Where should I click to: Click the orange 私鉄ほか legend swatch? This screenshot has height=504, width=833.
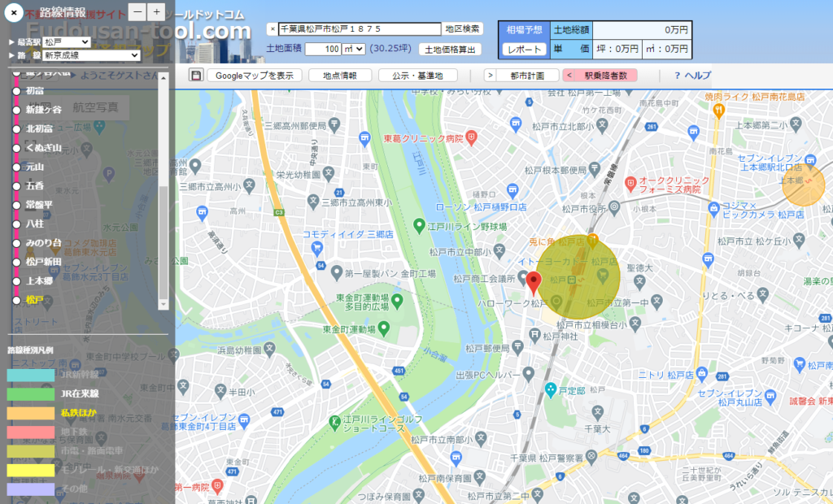(31, 413)
